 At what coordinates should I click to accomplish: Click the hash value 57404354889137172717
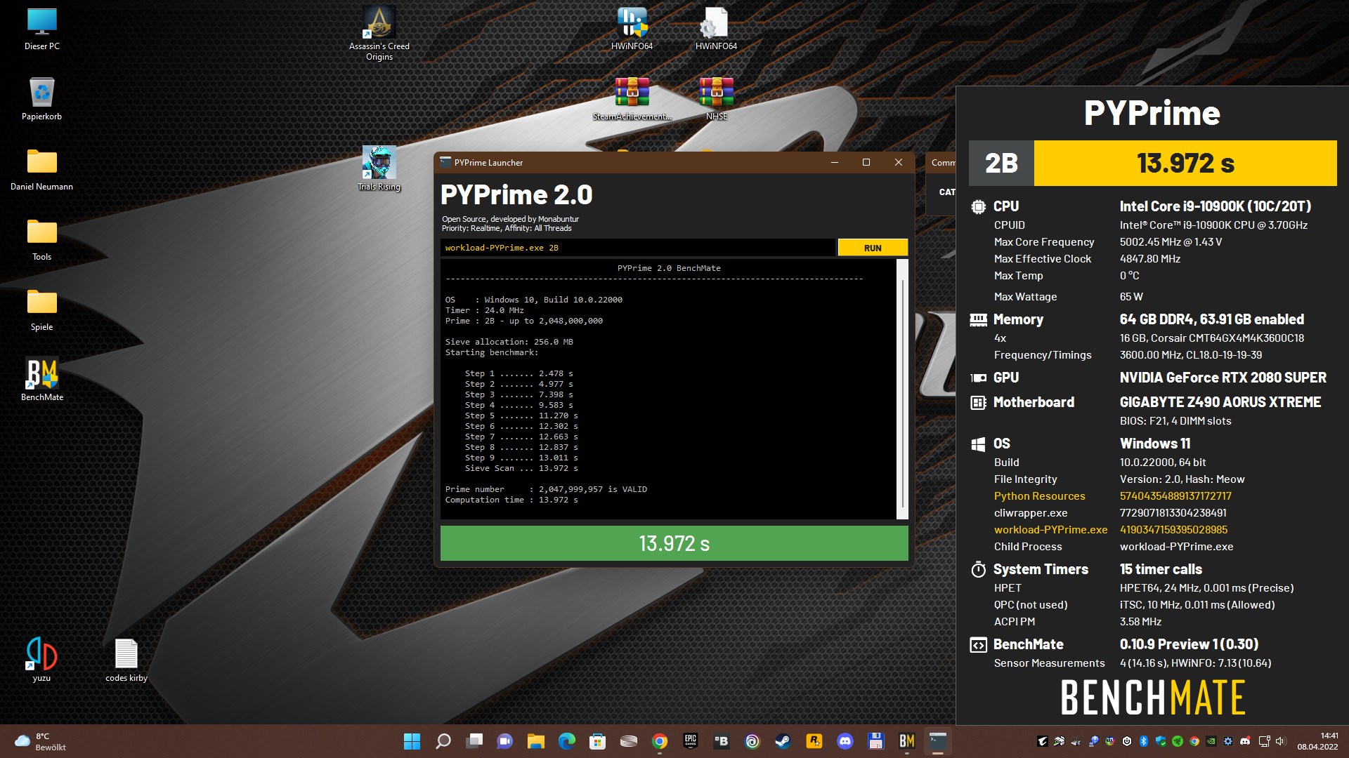(1175, 496)
